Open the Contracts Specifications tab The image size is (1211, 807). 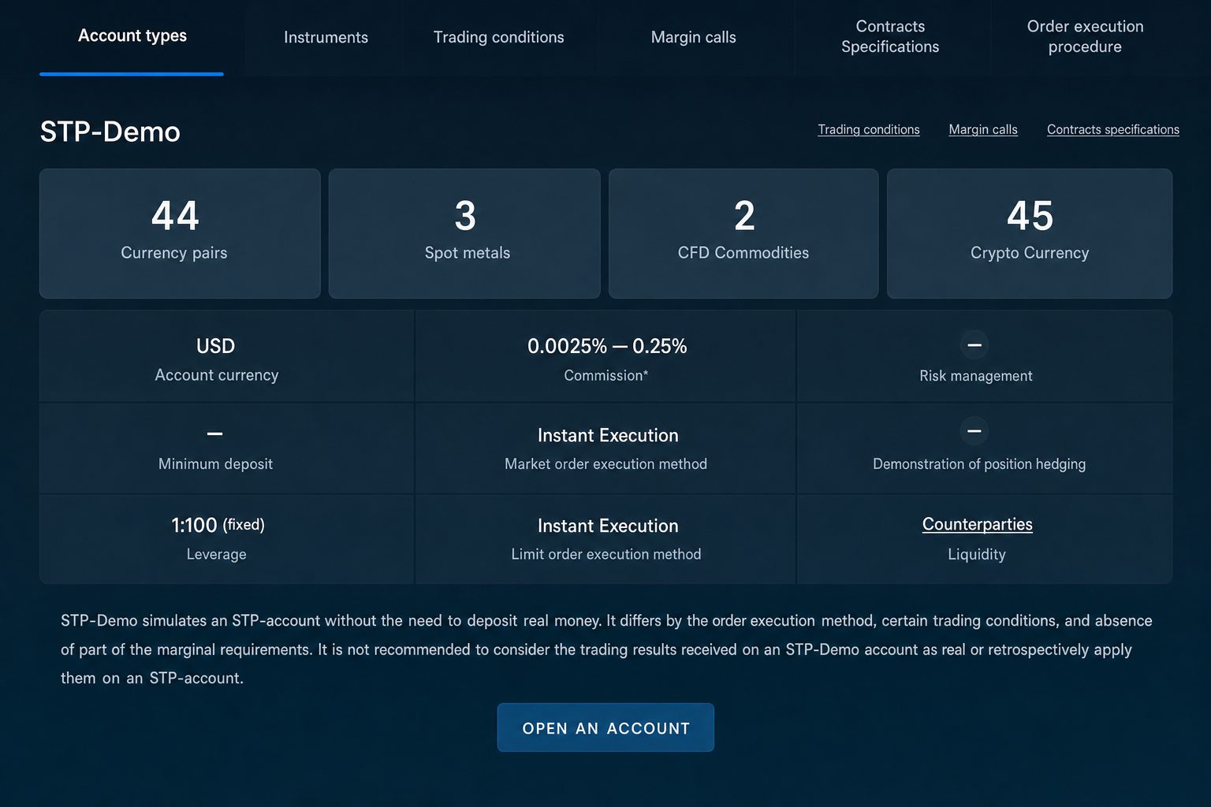[x=890, y=36]
